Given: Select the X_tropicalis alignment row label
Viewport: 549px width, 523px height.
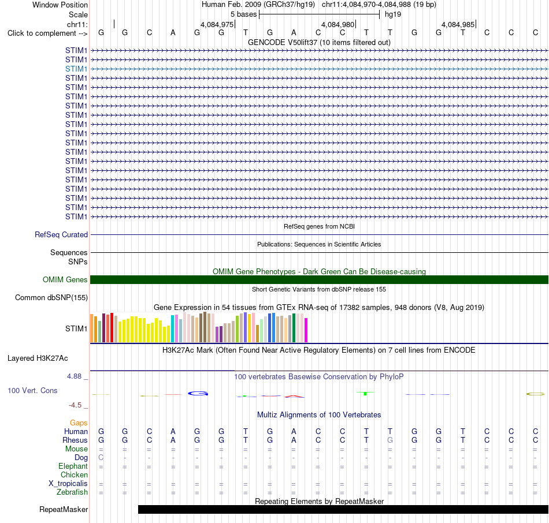Looking at the screenshot, I should [68, 484].
